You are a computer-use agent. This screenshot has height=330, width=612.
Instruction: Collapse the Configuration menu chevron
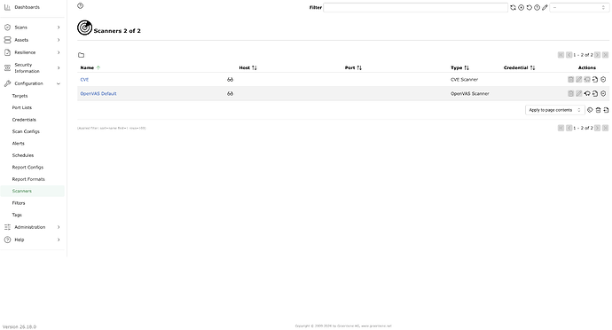click(59, 83)
